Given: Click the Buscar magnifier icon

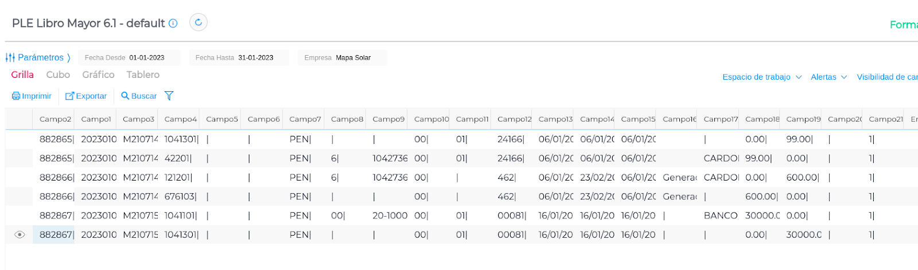Looking at the screenshot, I should tap(125, 96).
